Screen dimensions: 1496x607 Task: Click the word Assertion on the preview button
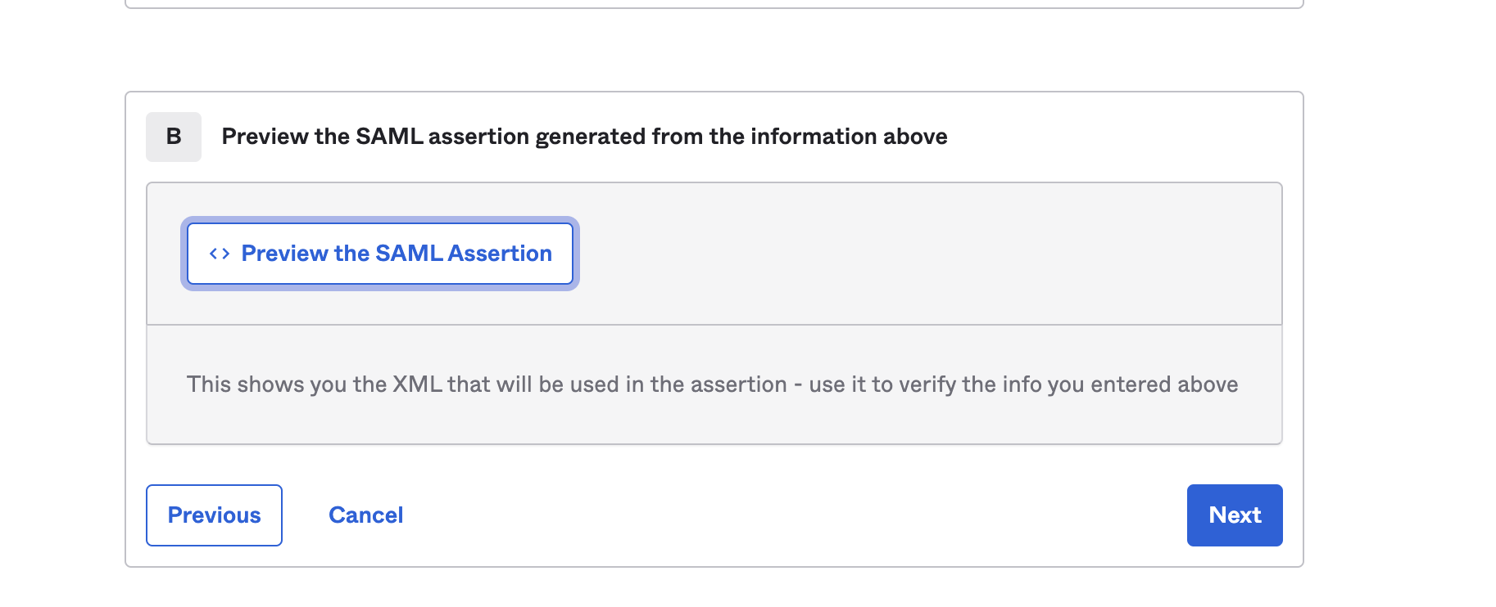(x=500, y=254)
